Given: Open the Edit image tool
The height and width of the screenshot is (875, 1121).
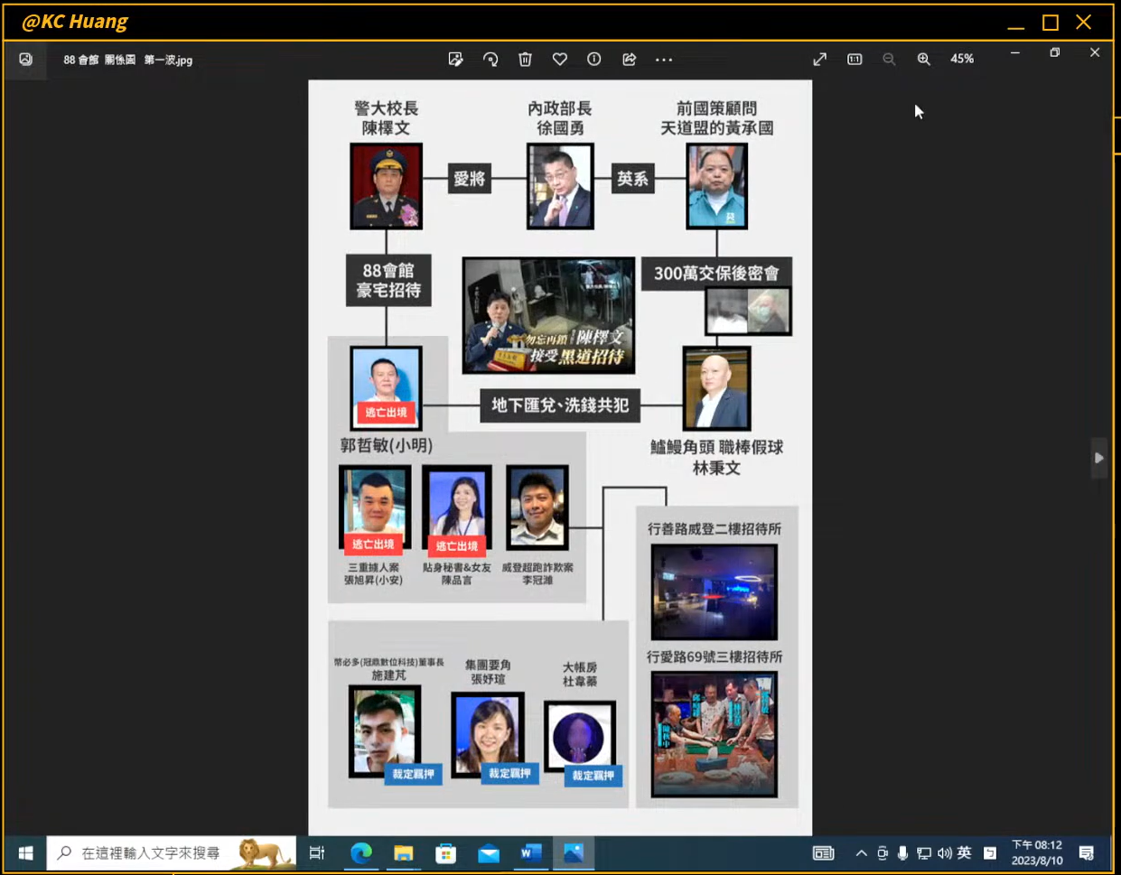Looking at the screenshot, I should (x=455, y=60).
